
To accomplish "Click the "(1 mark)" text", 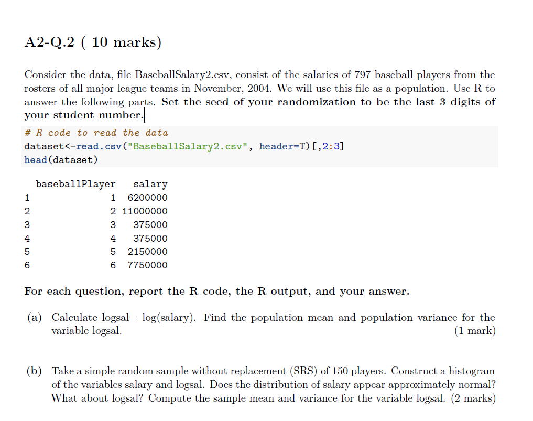I will (475, 330).
